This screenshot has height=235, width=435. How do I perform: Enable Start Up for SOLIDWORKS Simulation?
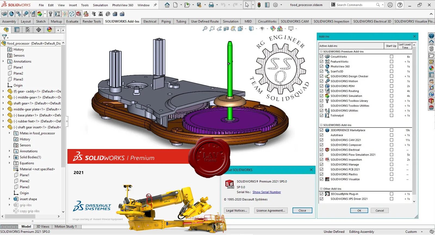click(391, 96)
